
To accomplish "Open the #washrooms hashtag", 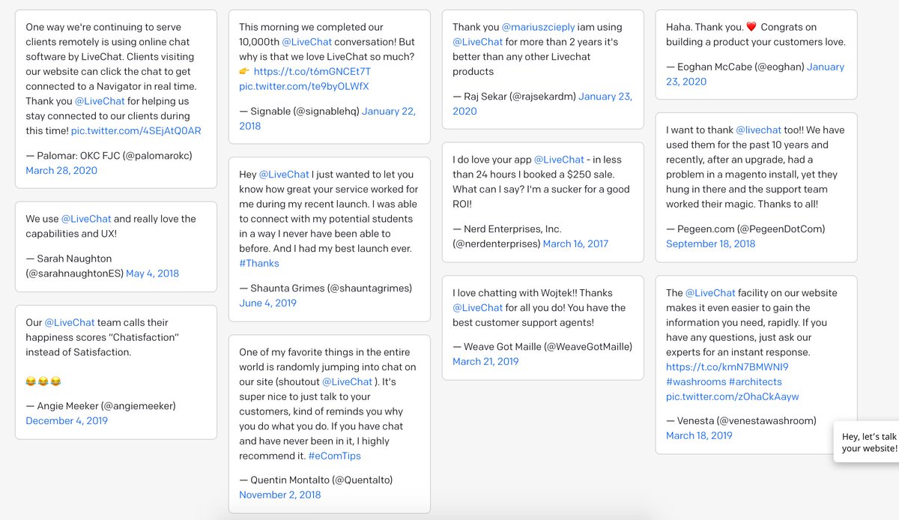I will [x=697, y=381].
